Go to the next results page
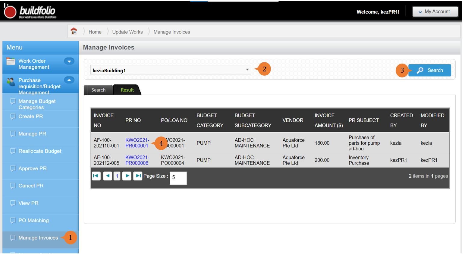 pyautogui.click(x=127, y=176)
